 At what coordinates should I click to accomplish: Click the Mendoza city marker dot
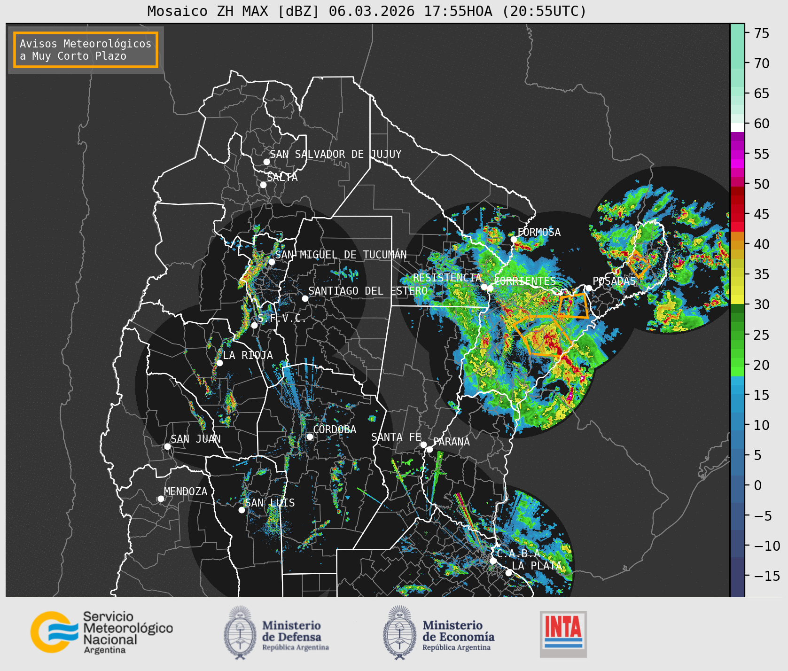click(x=161, y=499)
